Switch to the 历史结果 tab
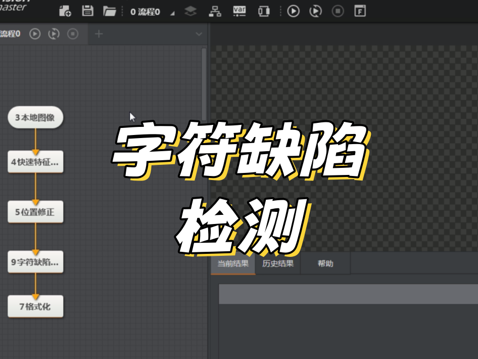 click(278, 264)
